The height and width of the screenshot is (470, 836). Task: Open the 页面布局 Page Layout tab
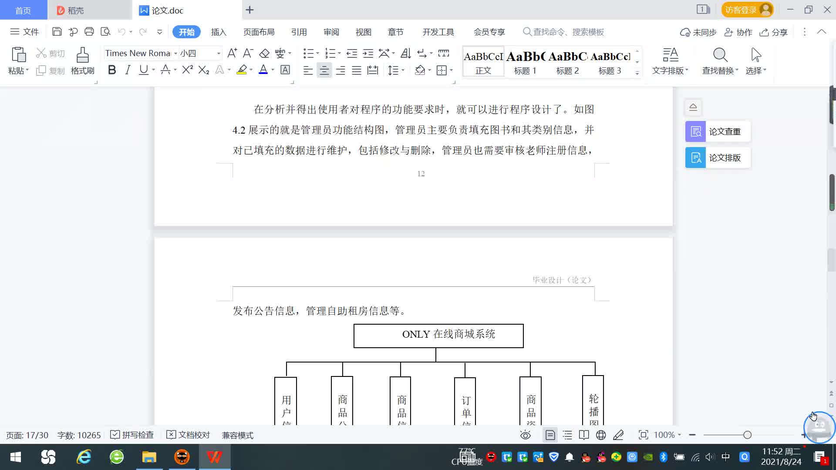pos(259,32)
